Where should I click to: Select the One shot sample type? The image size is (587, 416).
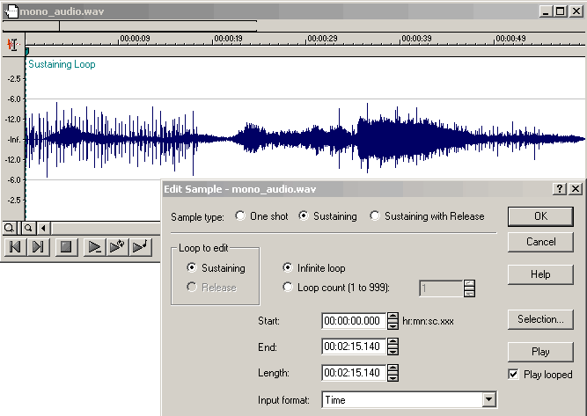point(240,216)
